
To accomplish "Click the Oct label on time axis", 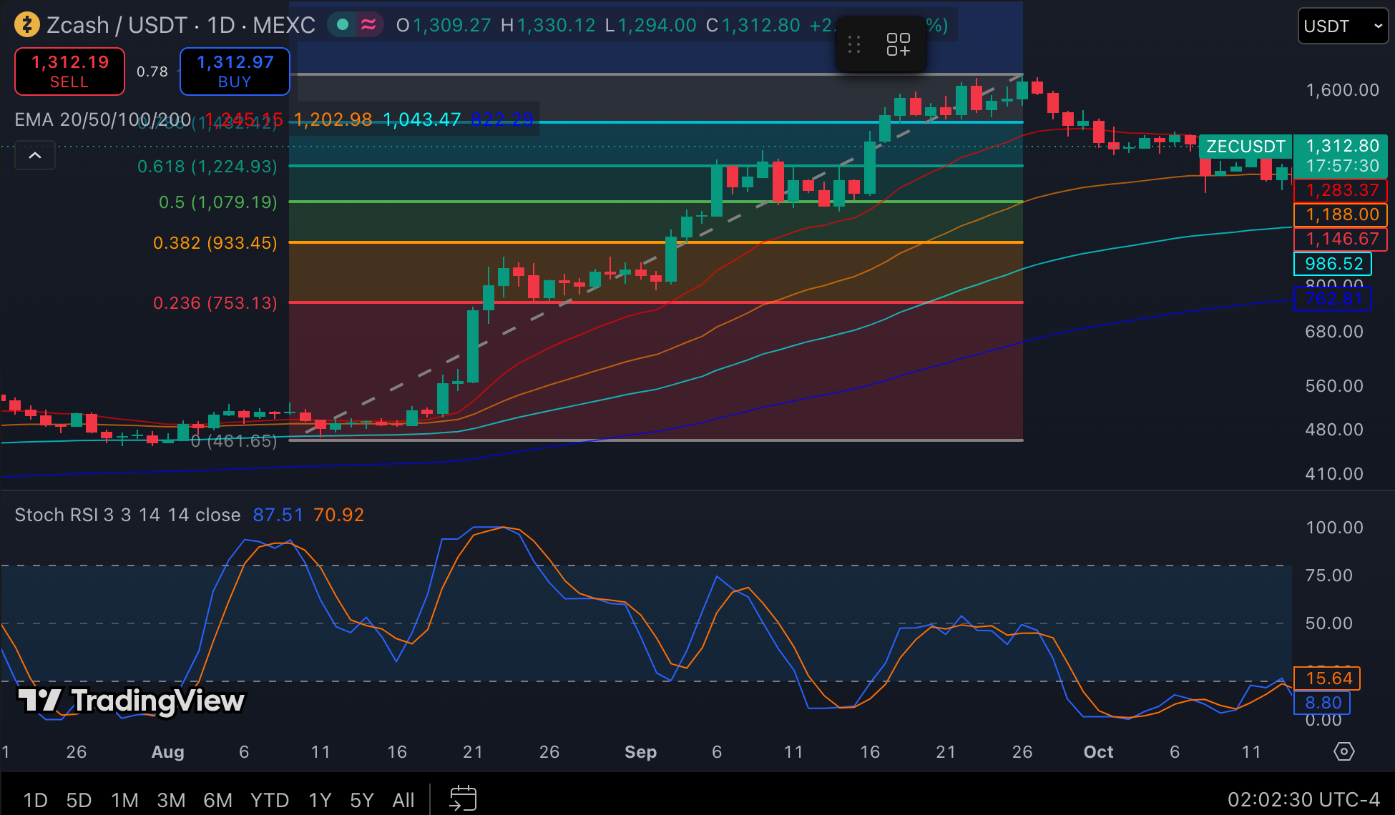I will (1098, 752).
